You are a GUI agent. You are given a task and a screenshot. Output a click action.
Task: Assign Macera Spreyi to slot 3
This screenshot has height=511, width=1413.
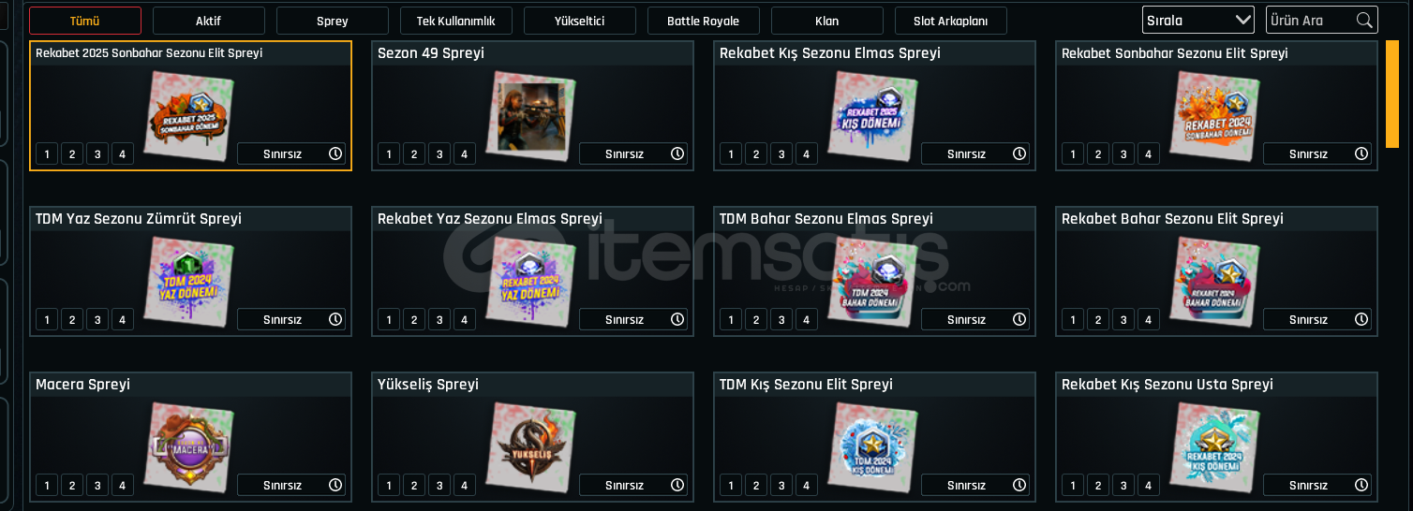(97, 485)
